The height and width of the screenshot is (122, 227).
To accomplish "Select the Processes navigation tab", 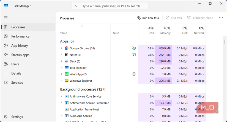I will [28, 27].
